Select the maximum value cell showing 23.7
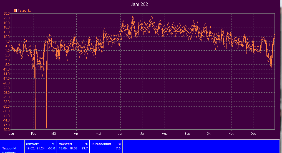 [85, 149]
